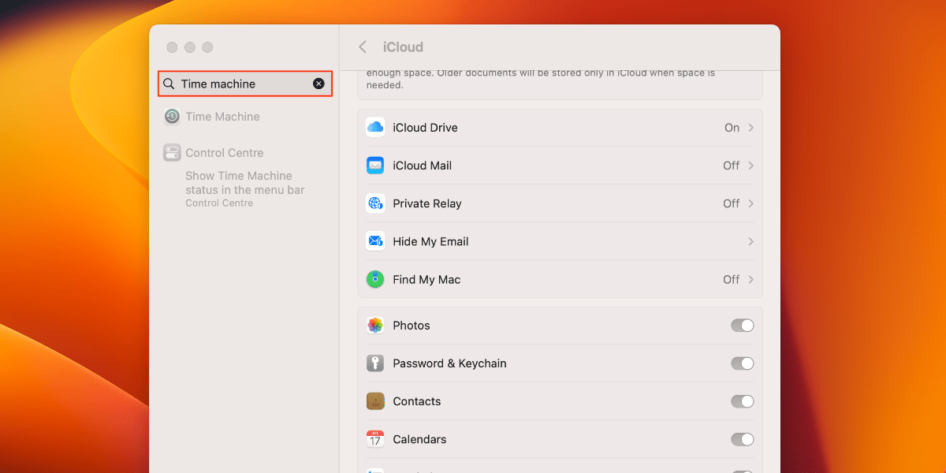
Task: Open Show Time Machine status search result
Action: click(244, 183)
